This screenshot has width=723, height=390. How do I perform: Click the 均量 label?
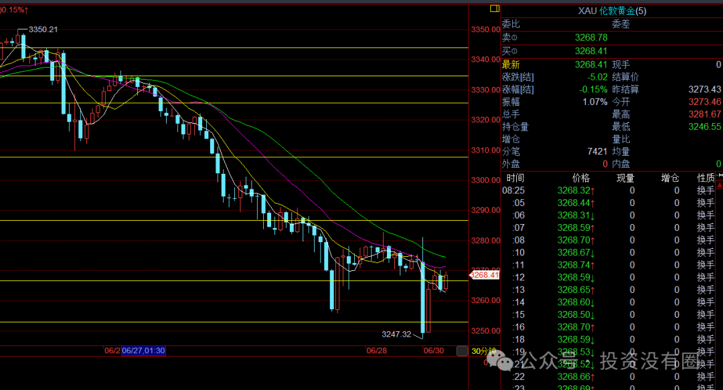(621, 152)
